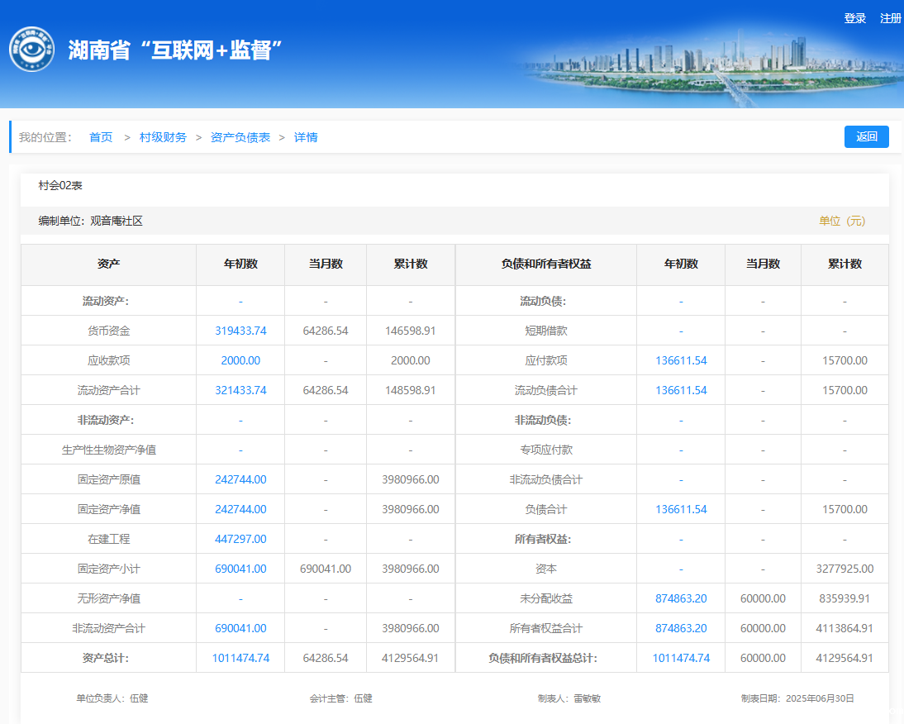This screenshot has width=904, height=724.
Task: Open 村级财务 breadcrumb link
Action: click(163, 137)
